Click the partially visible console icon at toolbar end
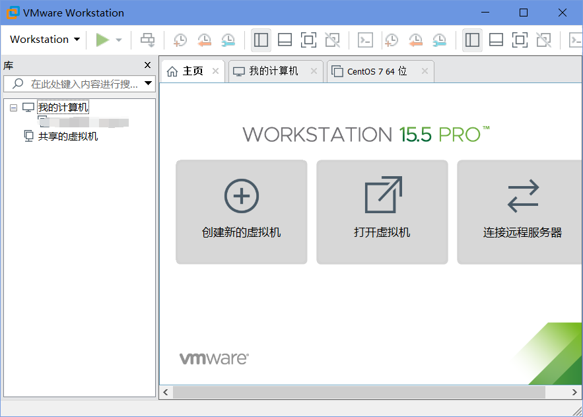 pyautogui.click(x=576, y=40)
